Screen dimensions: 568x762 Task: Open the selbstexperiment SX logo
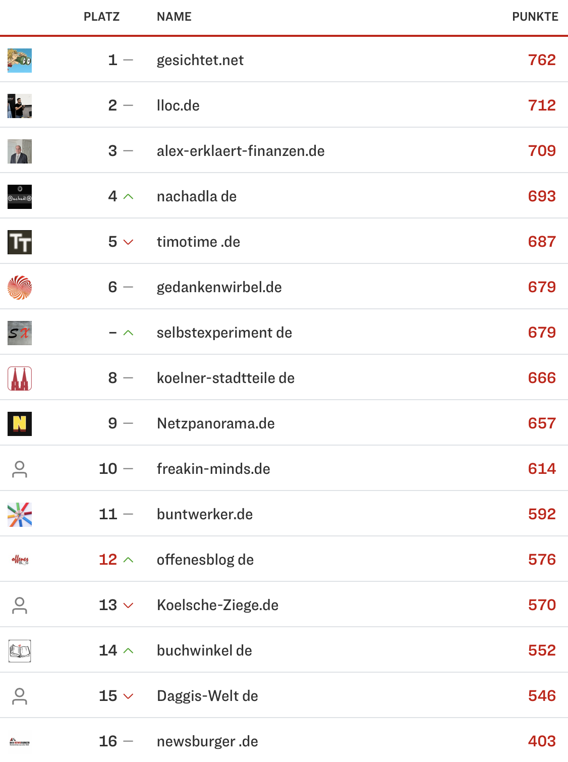click(x=20, y=333)
